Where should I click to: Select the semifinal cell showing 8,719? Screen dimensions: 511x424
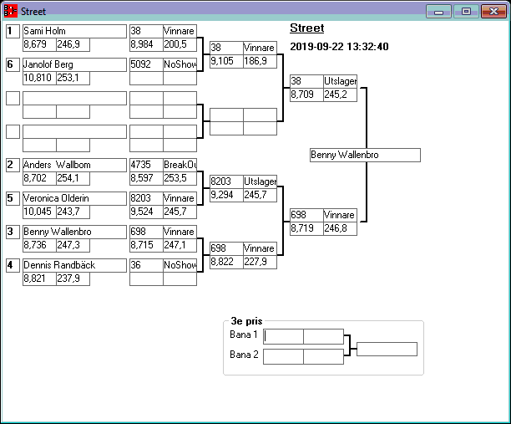[x=306, y=227]
